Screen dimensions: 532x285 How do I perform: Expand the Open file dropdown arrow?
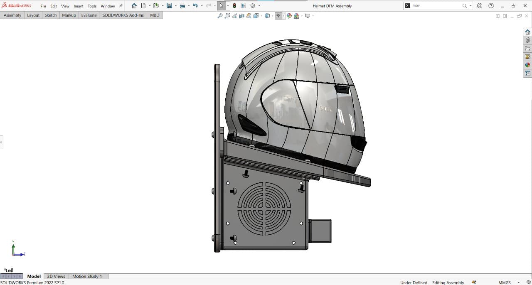click(x=163, y=6)
